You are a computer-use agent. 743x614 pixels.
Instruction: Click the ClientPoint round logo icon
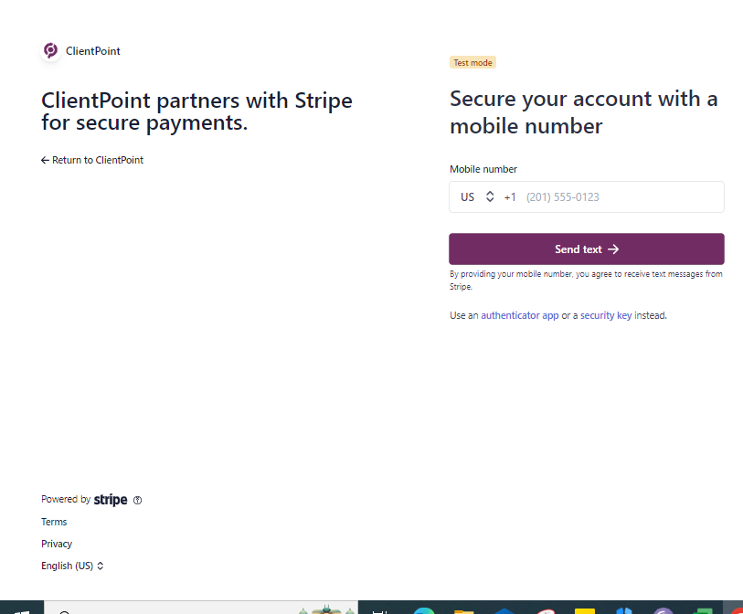[50, 50]
